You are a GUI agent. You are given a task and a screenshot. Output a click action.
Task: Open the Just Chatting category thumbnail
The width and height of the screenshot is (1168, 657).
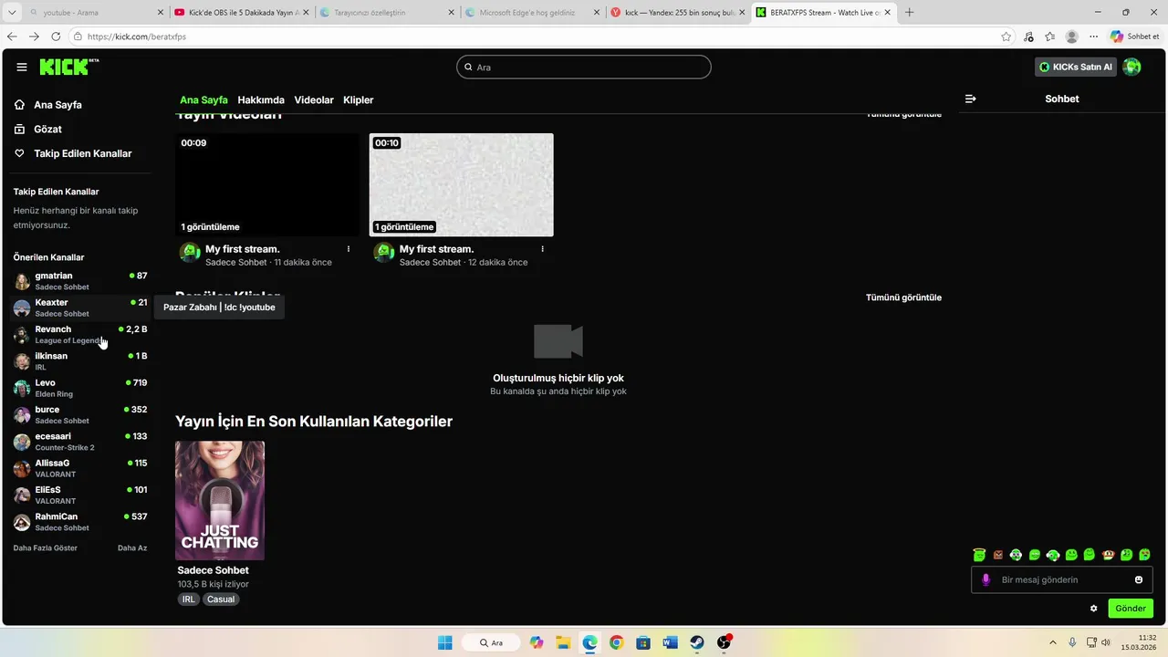click(x=220, y=501)
